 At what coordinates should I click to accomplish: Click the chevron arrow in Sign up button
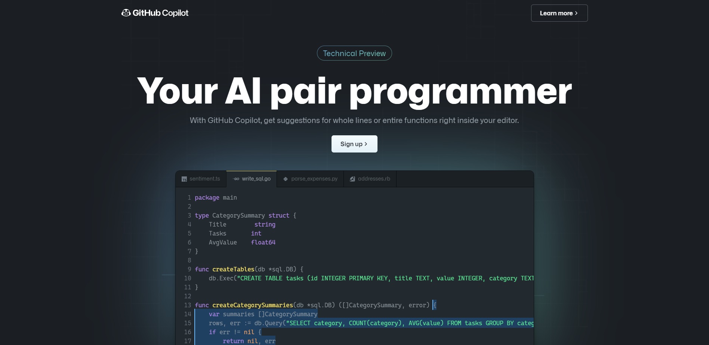[x=366, y=144]
